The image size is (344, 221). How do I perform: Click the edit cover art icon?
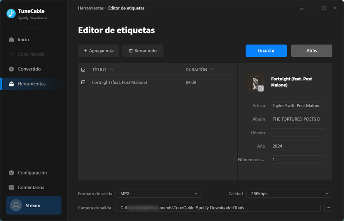coord(261,89)
